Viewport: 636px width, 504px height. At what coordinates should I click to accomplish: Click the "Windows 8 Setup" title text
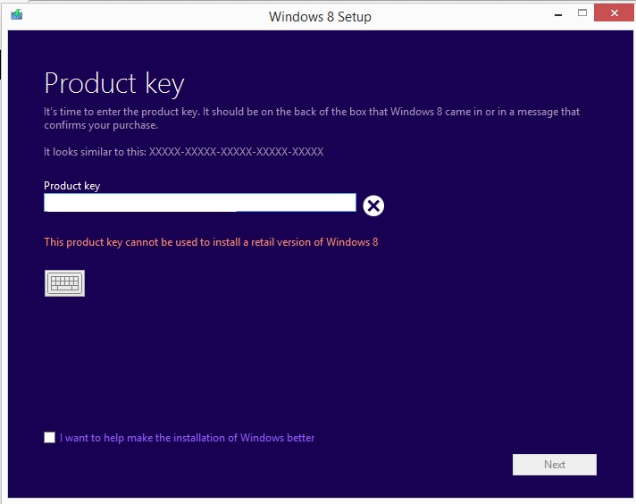pyautogui.click(x=320, y=17)
